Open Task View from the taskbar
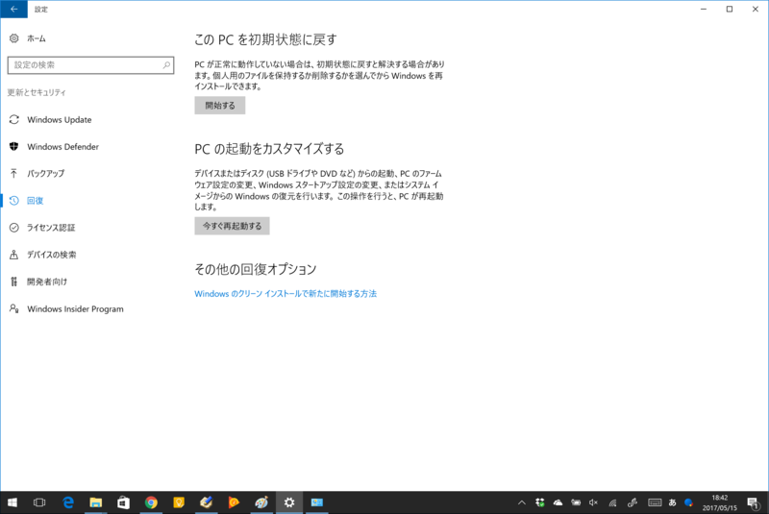The width and height of the screenshot is (769, 514). (39, 502)
